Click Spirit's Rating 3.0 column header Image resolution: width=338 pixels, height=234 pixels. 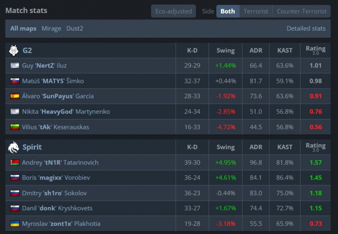tap(315, 147)
